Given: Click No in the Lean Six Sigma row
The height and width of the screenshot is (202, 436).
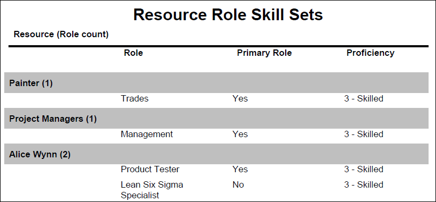Looking at the screenshot, I should (x=238, y=184).
